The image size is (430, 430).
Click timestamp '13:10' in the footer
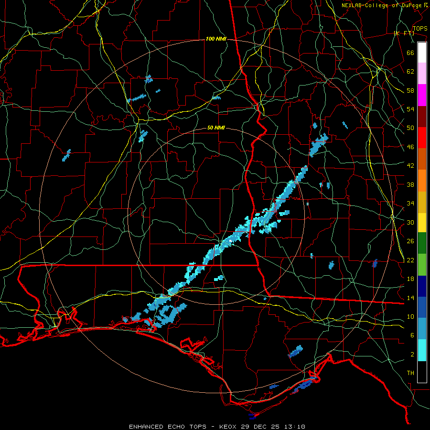pyautogui.click(x=294, y=427)
